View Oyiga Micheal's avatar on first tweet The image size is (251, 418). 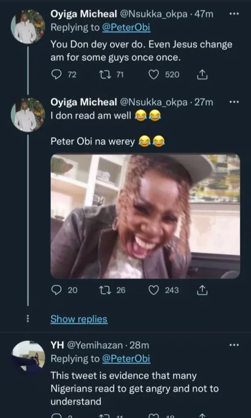[28, 27]
